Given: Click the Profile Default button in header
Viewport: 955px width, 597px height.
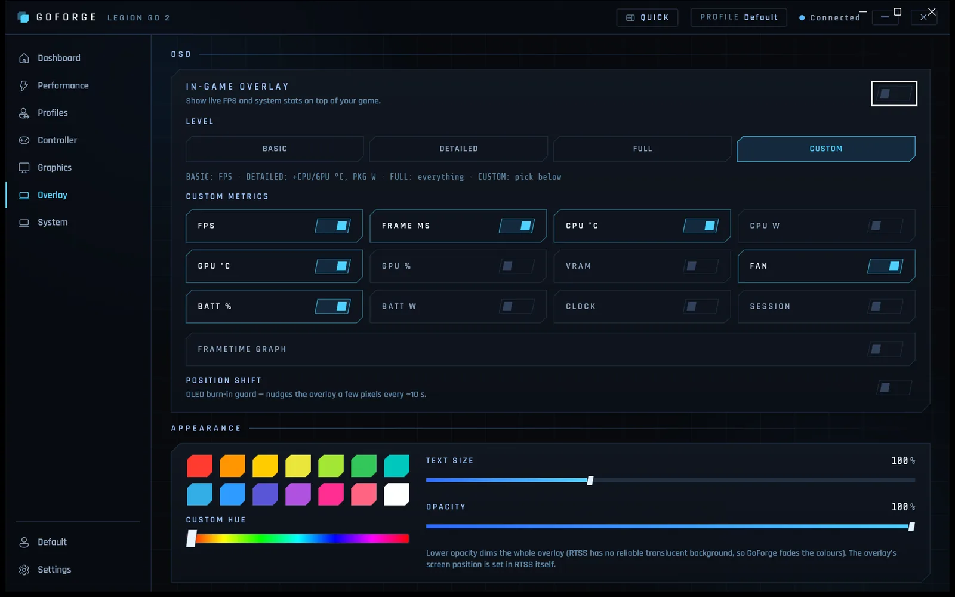Looking at the screenshot, I should pyautogui.click(x=739, y=17).
